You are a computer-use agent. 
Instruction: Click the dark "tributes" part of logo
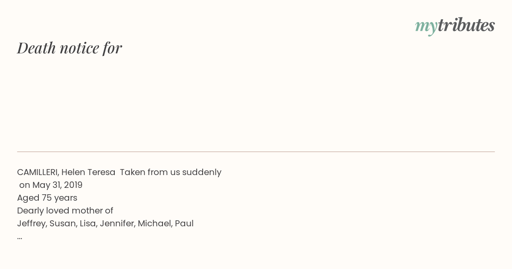(466, 25)
